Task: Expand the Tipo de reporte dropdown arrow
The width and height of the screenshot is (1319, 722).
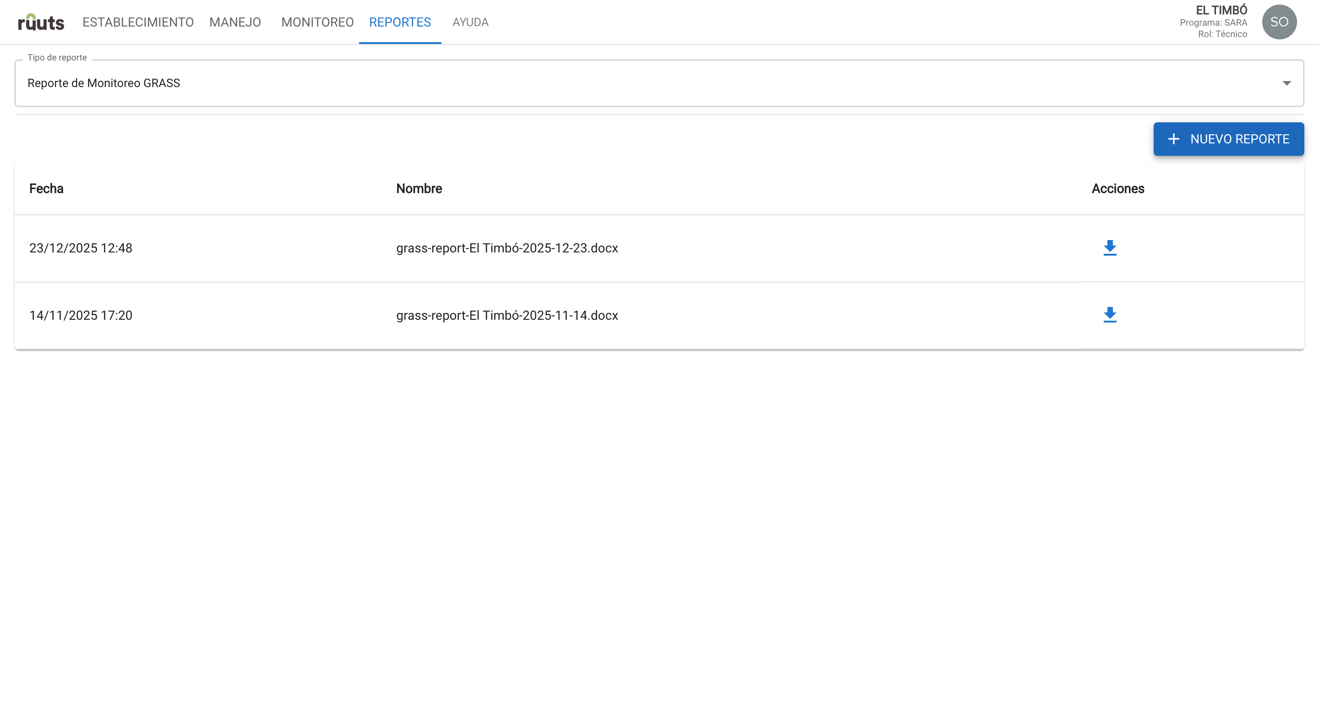Action: tap(1286, 83)
